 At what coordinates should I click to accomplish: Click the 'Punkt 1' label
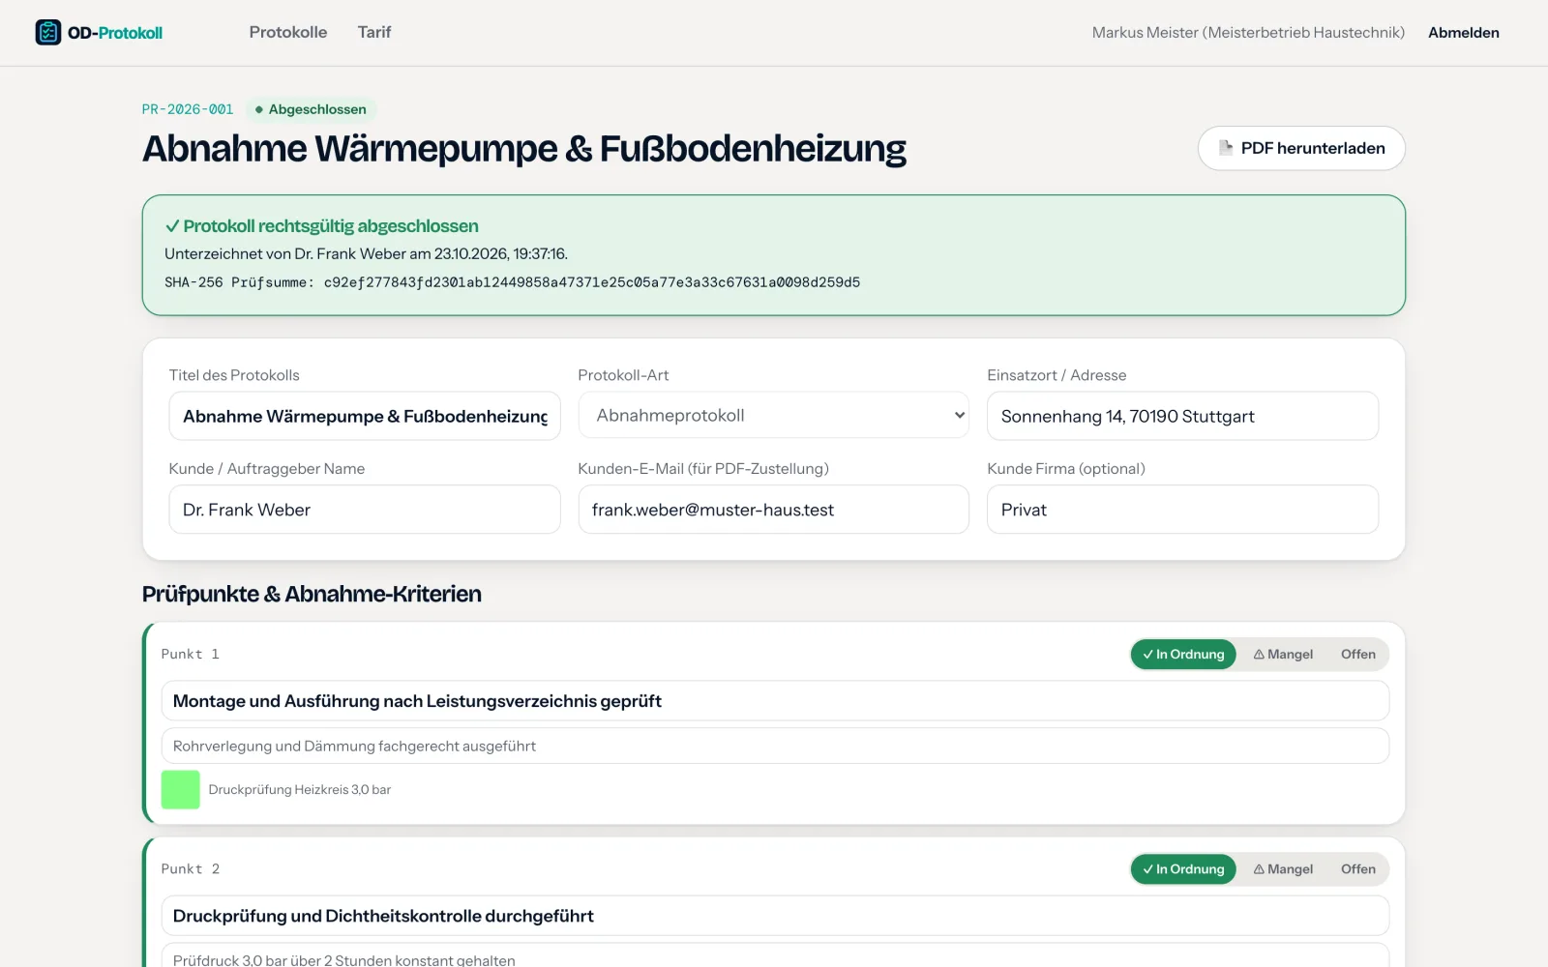coord(191,655)
